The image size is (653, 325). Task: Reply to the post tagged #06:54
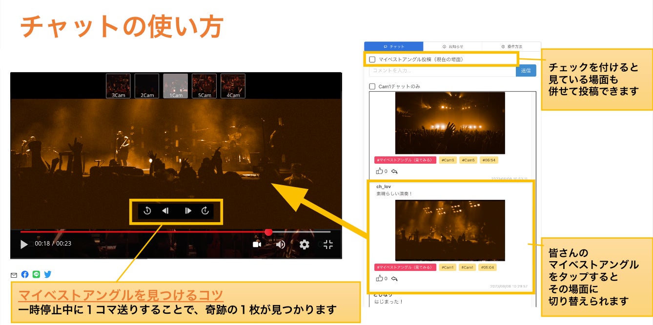point(394,171)
